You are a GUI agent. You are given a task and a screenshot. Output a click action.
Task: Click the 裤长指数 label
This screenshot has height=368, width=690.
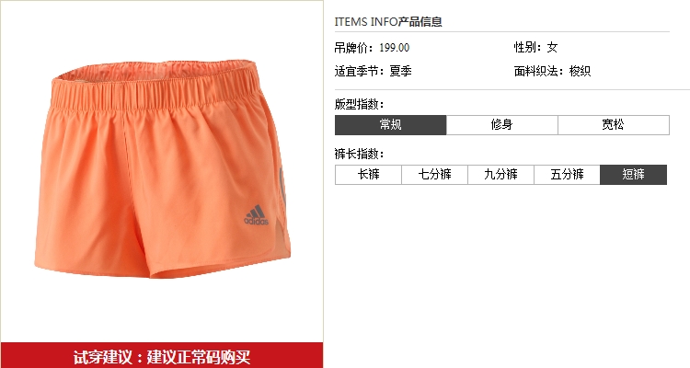359,154
